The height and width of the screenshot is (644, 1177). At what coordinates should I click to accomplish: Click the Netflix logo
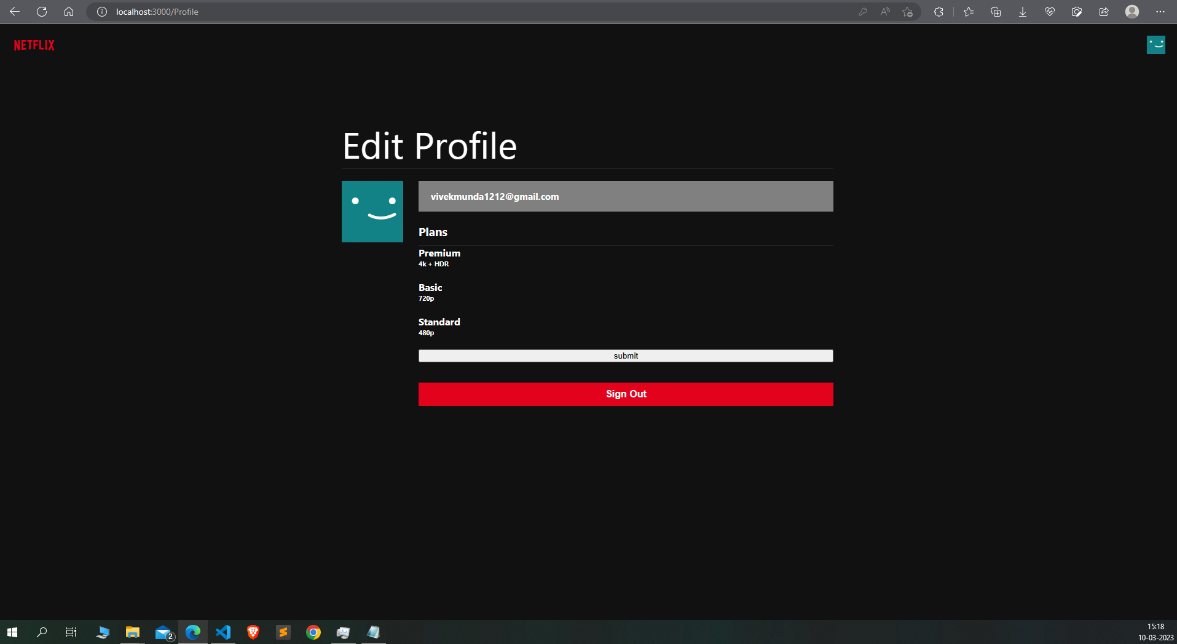(x=34, y=45)
